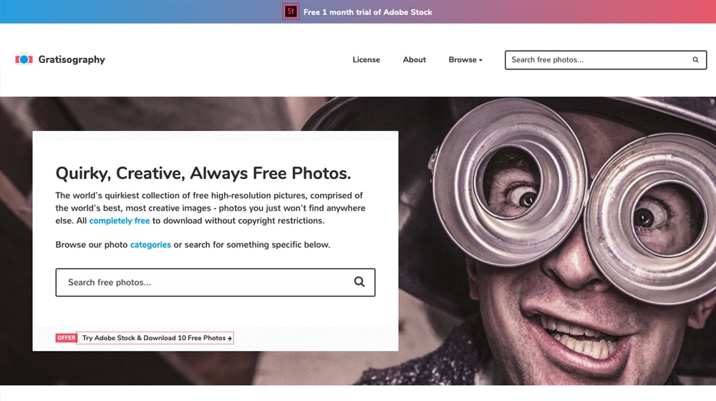This screenshot has height=401, width=716.
Task: Click the header search magnifier icon
Action: [695, 60]
